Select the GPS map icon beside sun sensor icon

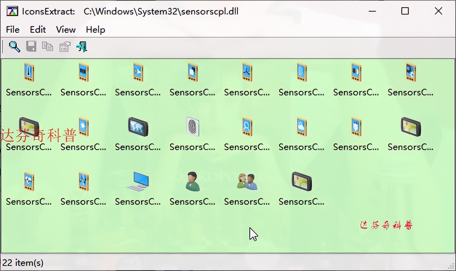(x=29, y=127)
